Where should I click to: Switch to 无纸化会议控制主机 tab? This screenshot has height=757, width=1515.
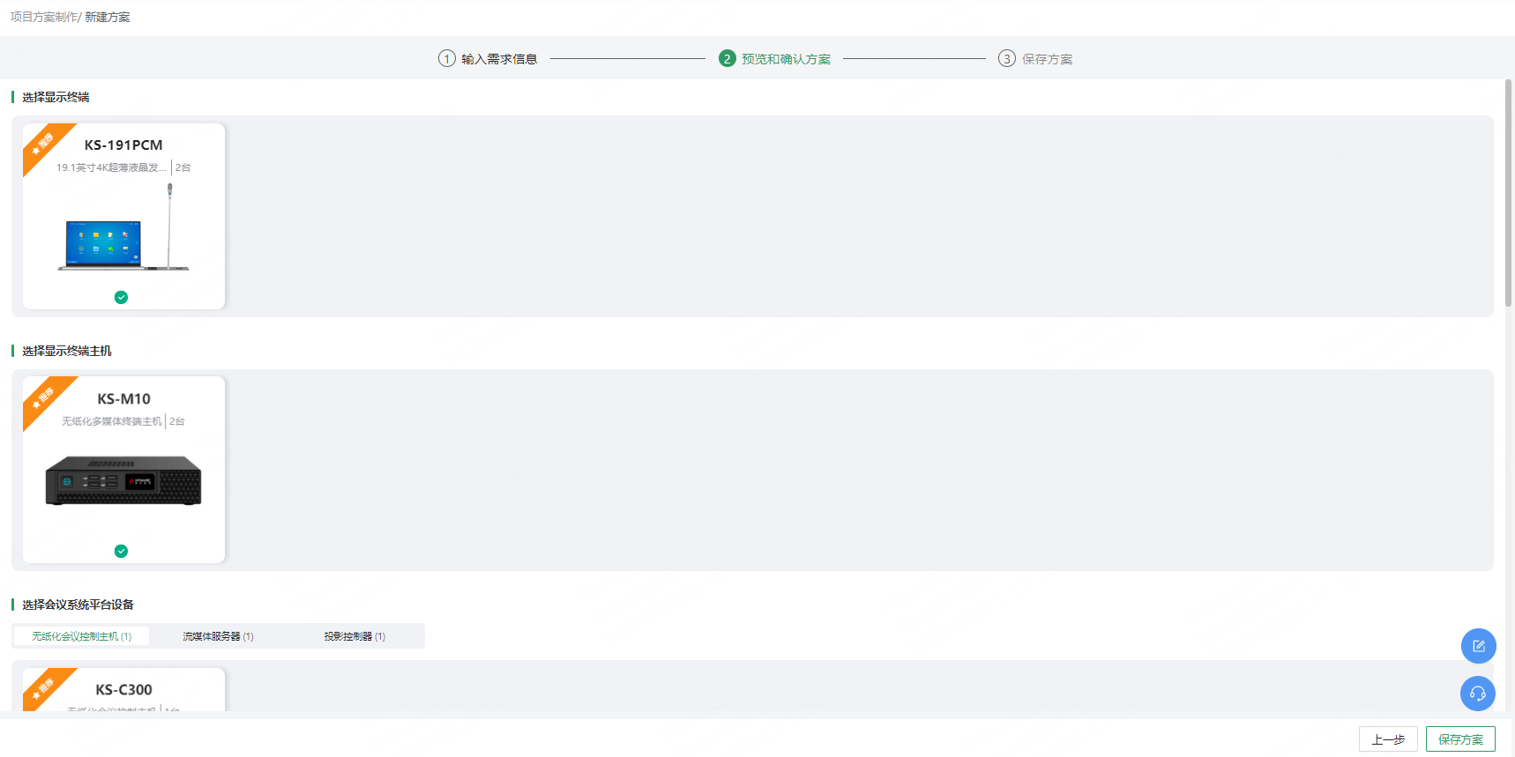(81, 636)
